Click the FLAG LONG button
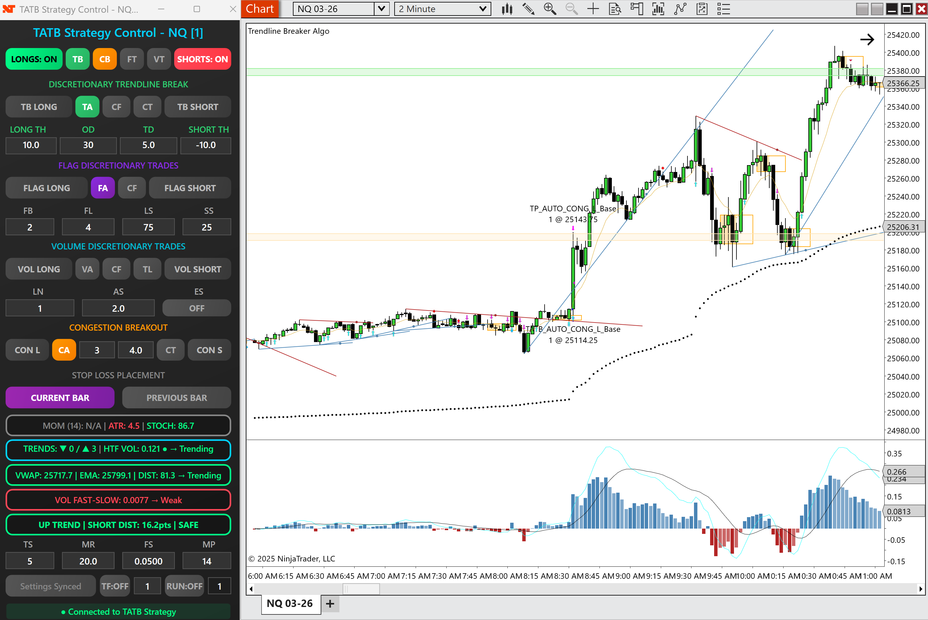The width and height of the screenshot is (928, 620). point(46,188)
